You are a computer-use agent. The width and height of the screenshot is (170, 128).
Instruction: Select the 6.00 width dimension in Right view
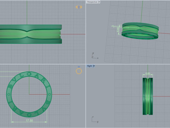pos(148,74)
